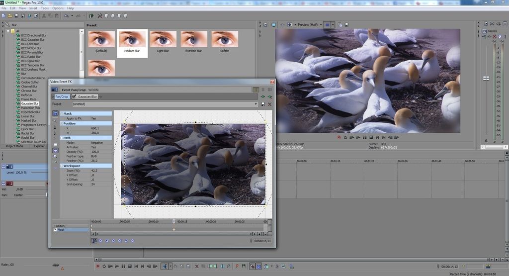Switch to the Project Media tab

tap(14, 146)
